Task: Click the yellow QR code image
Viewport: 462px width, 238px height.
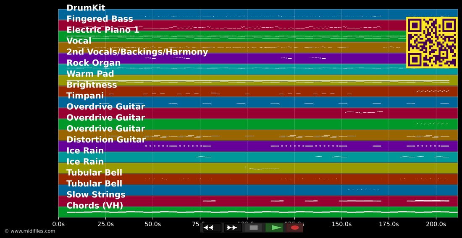Action: click(x=432, y=43)
